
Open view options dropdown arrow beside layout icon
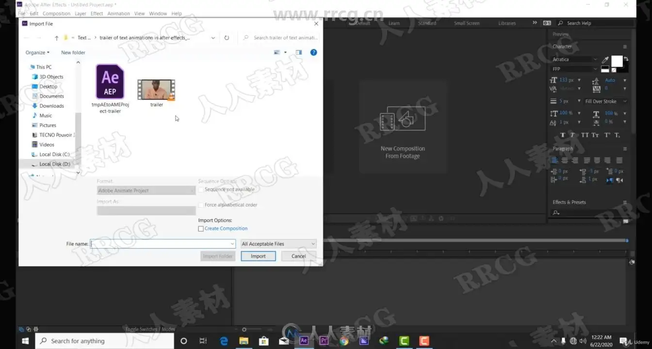point(285,52)
